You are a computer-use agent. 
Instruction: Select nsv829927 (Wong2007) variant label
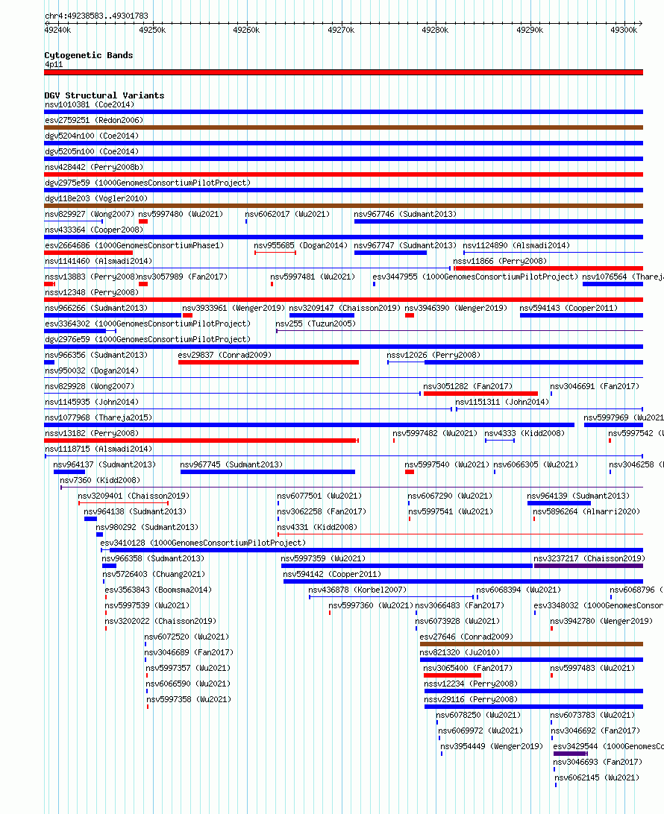click(90, 214)
